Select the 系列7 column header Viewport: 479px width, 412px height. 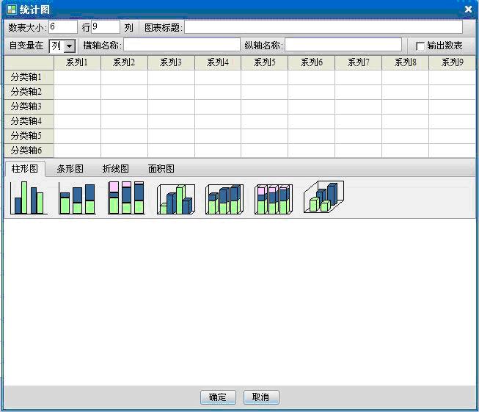point(359,62)
